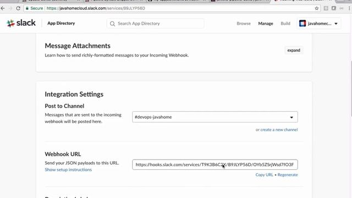Click the Slack logo
The image size is (352, 198).
click(21, 23)
